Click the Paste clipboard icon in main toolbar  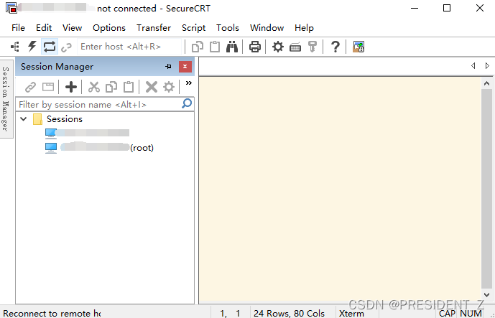[215, 47]
